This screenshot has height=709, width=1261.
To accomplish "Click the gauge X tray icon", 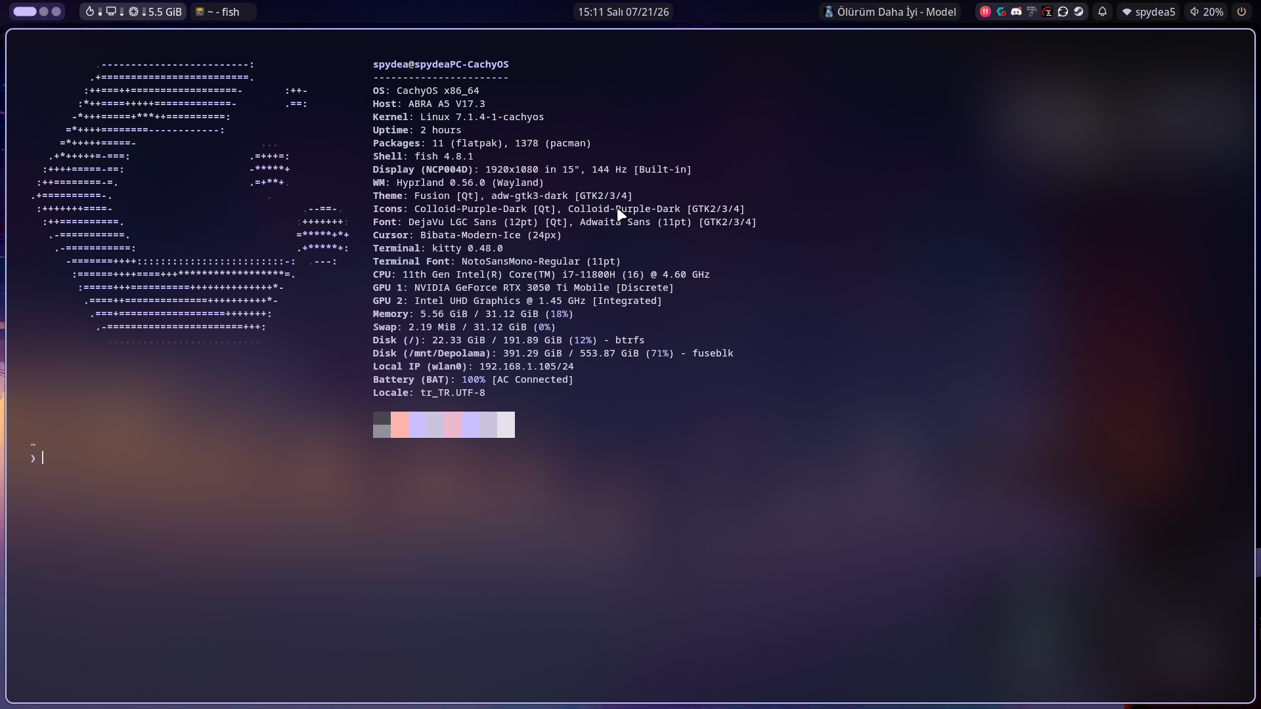I will 1047,12.
